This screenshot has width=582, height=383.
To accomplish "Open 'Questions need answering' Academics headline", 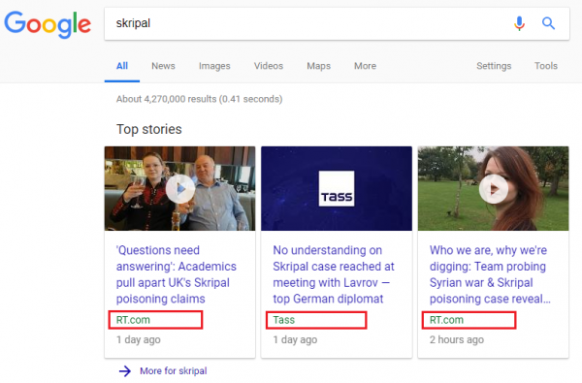I will 177,274.
